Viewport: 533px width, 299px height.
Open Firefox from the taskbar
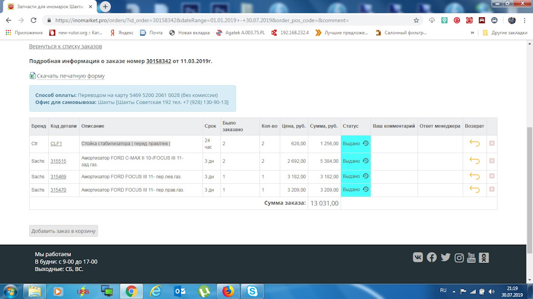[228, 291]
